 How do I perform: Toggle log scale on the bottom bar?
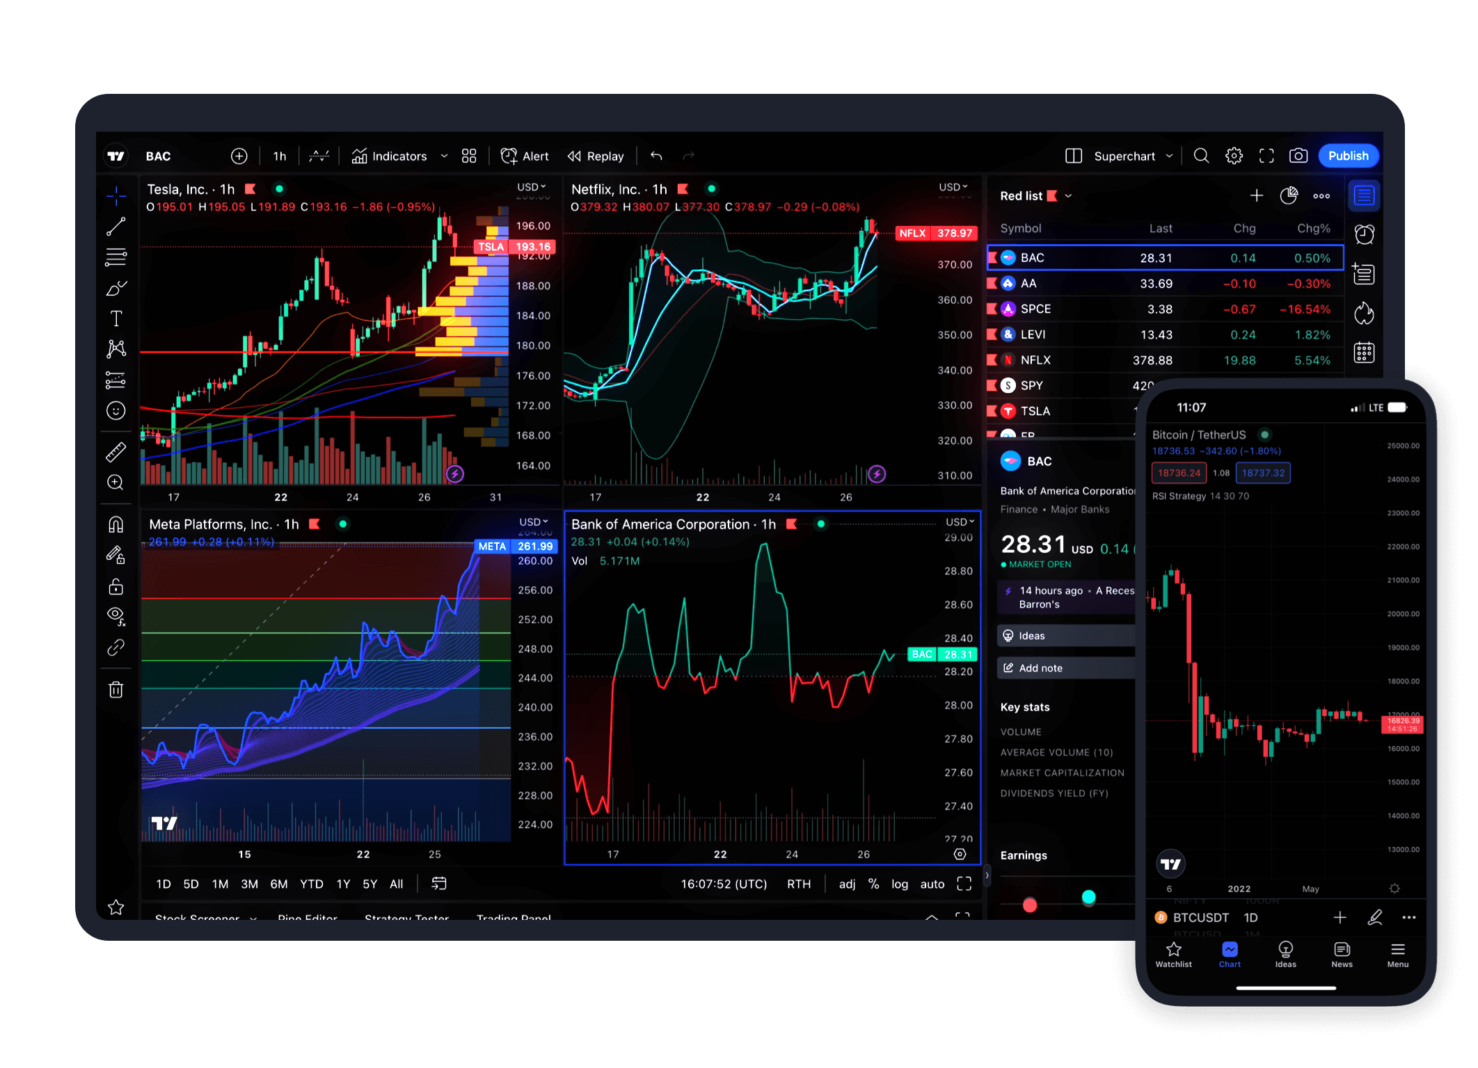(899, 884)
